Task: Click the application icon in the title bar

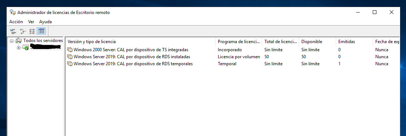Action: [x=13, y=12]
